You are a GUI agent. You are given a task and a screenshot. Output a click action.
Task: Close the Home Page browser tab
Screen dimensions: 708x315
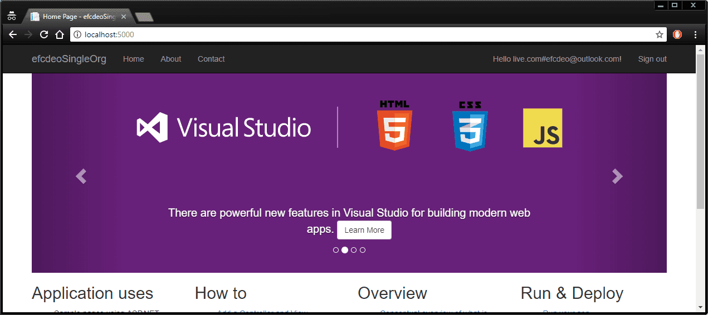(x=124, y=17)
